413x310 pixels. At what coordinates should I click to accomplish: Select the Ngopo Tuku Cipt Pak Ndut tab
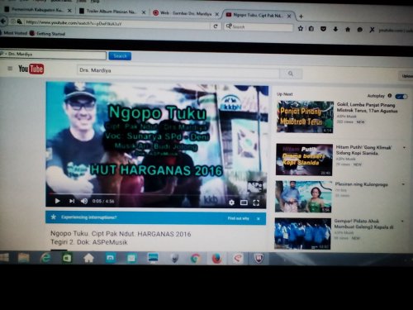[x=259, y=15]
